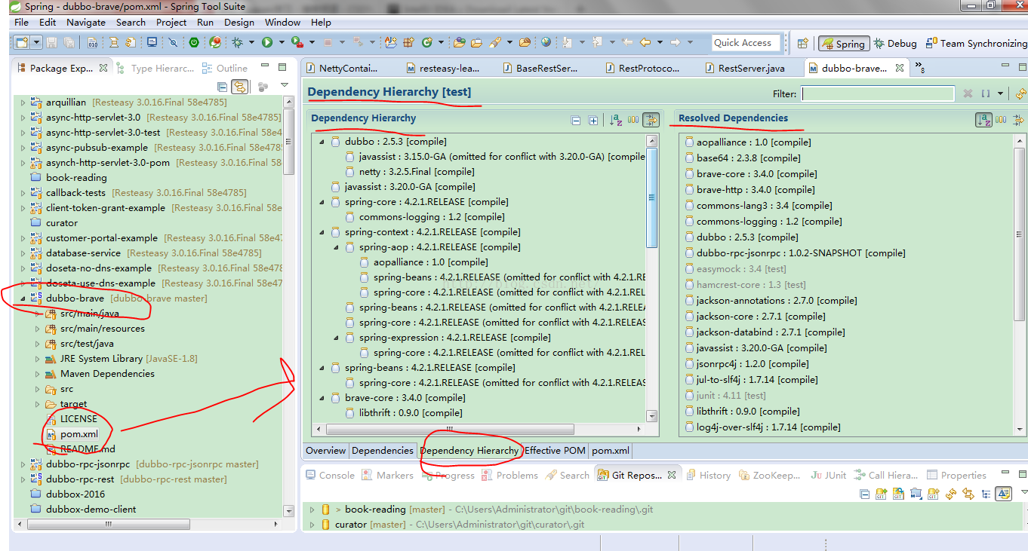The image size is (1028, 551).
Task: Click the Open Web Browser globe icon
Action: click(x=546, y=43)
